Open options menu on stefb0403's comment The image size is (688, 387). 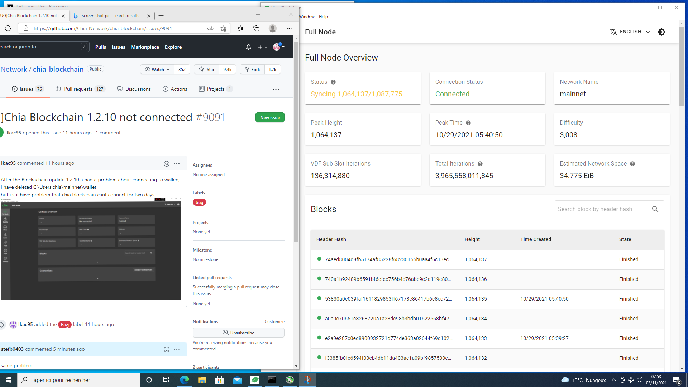177,349
